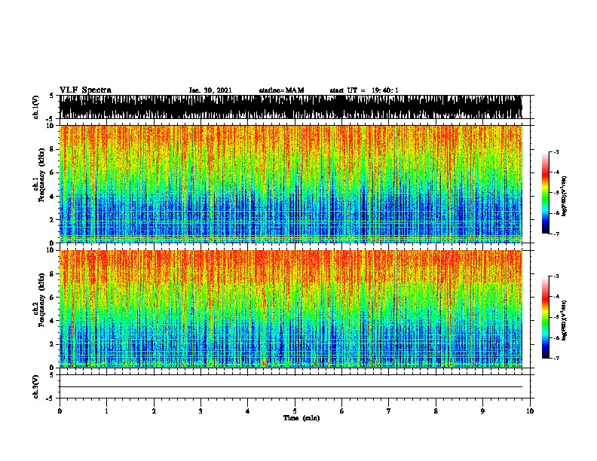Click time axis tick label "9"
The image size is (597, 461).
tap(482, 411)
